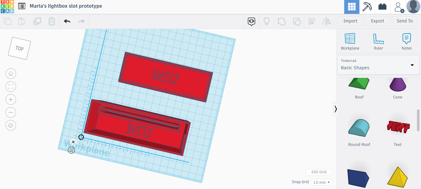This screenshot has width=421, height=189.
Task: Click the Import button
Action: tap(350, 21)
